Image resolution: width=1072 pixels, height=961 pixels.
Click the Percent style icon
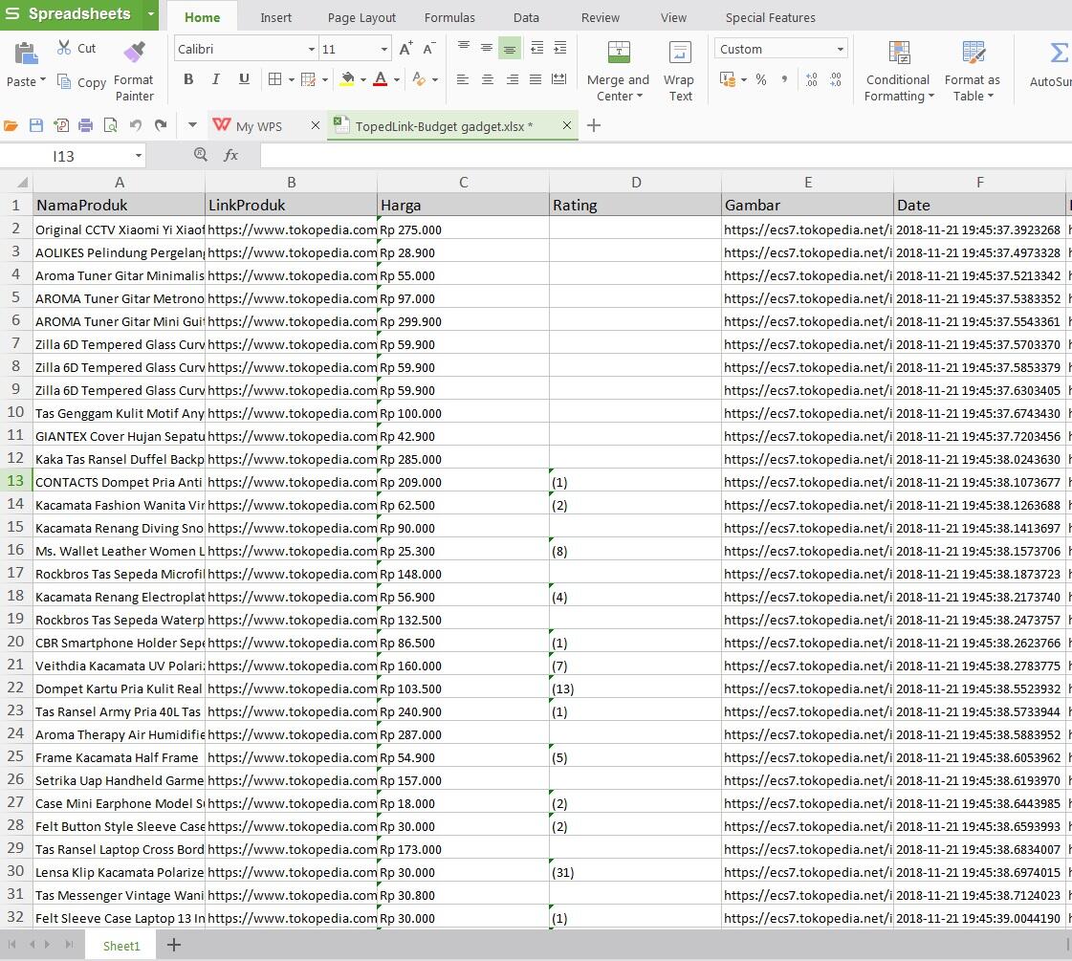coord(761,80)
